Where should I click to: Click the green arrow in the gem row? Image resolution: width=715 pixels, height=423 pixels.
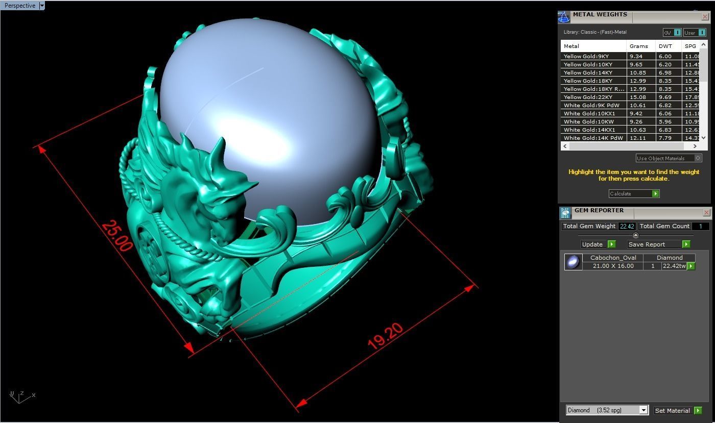tap(691, 266)
